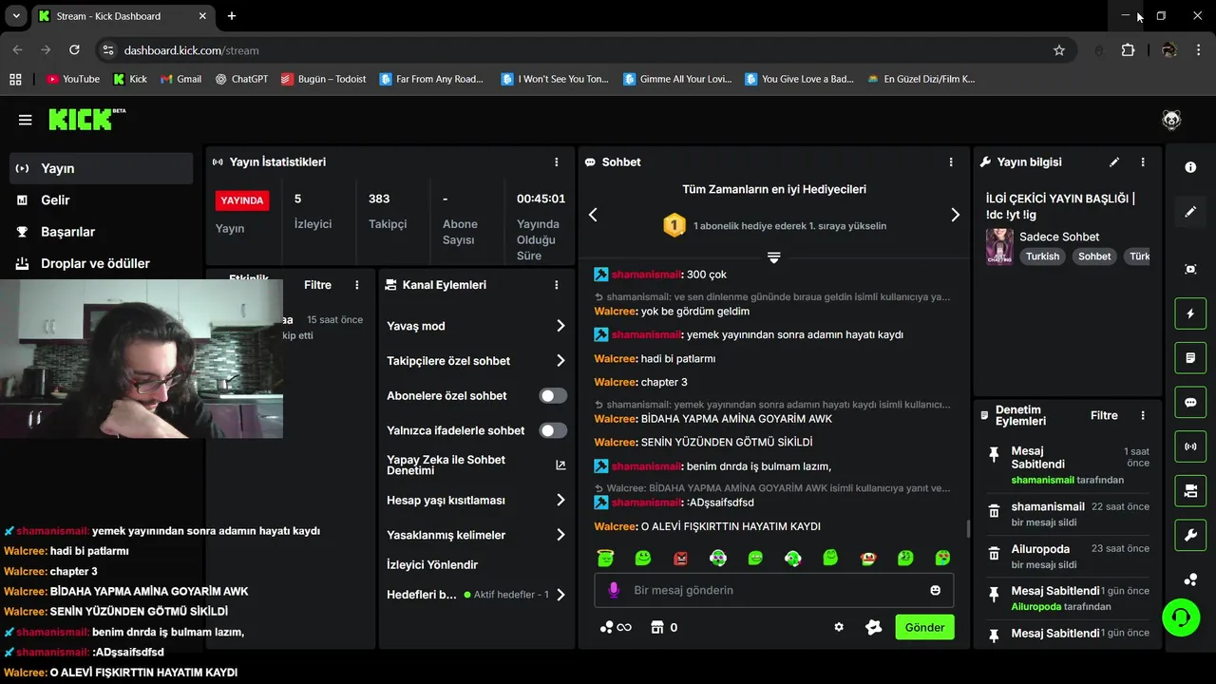Click the wrench icon in right sidebar
1216x684 pixels.
click(1190, 535)
